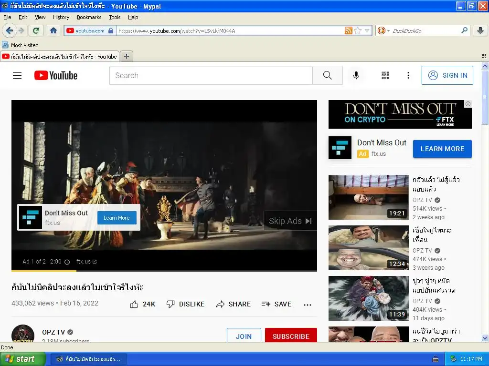Open the Tools menu

[115, 17]
